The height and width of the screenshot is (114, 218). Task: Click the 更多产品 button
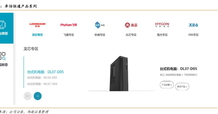click(x=182, y=87)
